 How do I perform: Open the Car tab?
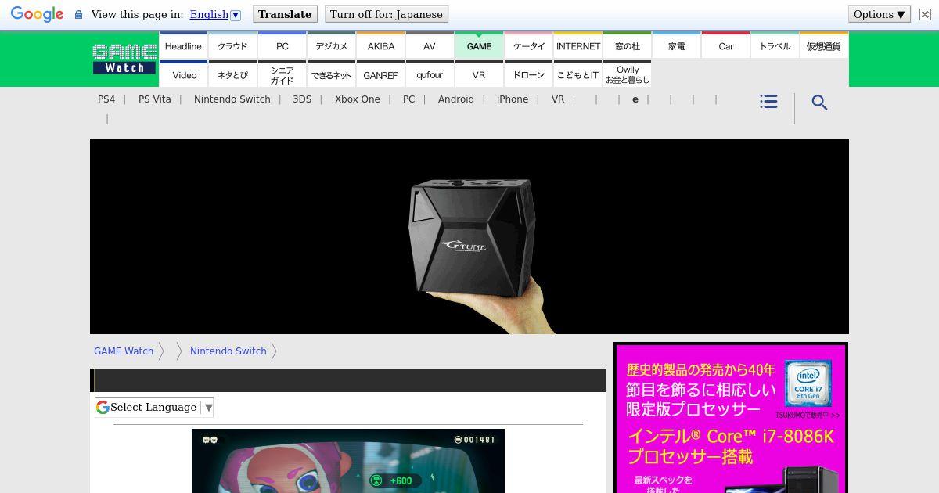(x=725, y=45)
